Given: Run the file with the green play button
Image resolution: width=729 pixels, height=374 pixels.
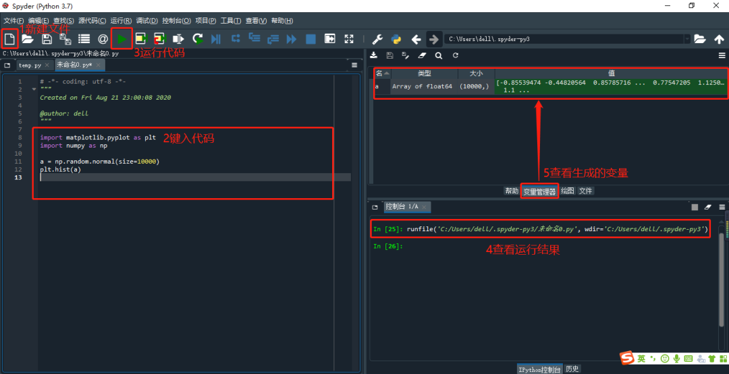Looking at the screenshot, I should 122,40.
